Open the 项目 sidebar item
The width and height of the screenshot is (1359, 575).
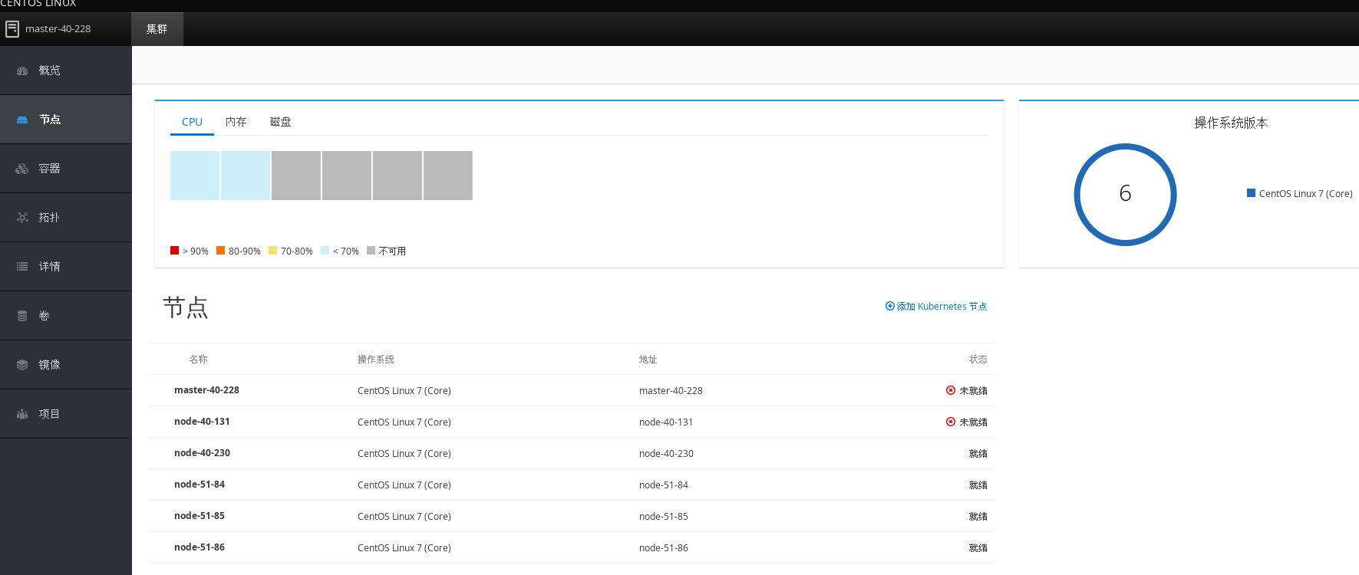66,414
